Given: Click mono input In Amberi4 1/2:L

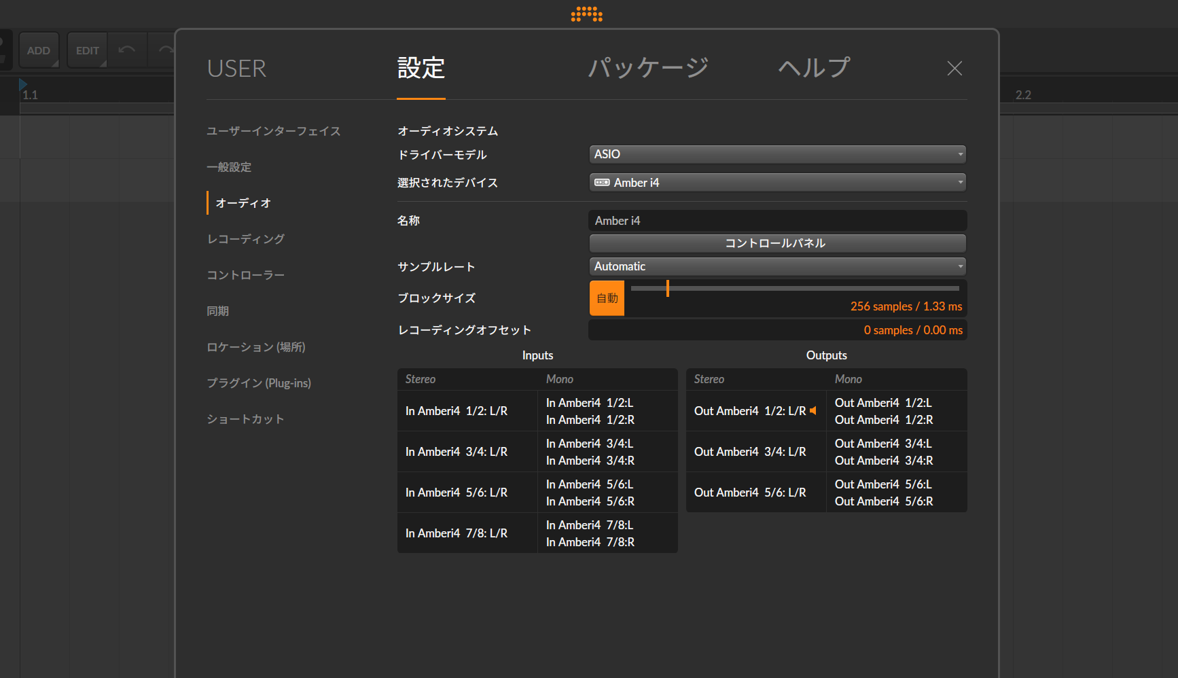Looking at the screenshot, I should pyautogui.click(x=590, y=403).
